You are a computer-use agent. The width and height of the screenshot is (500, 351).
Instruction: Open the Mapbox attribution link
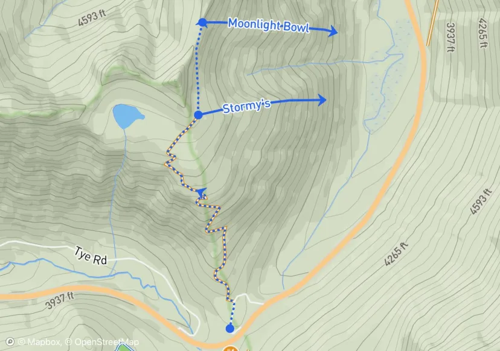[x=39, y=342]
